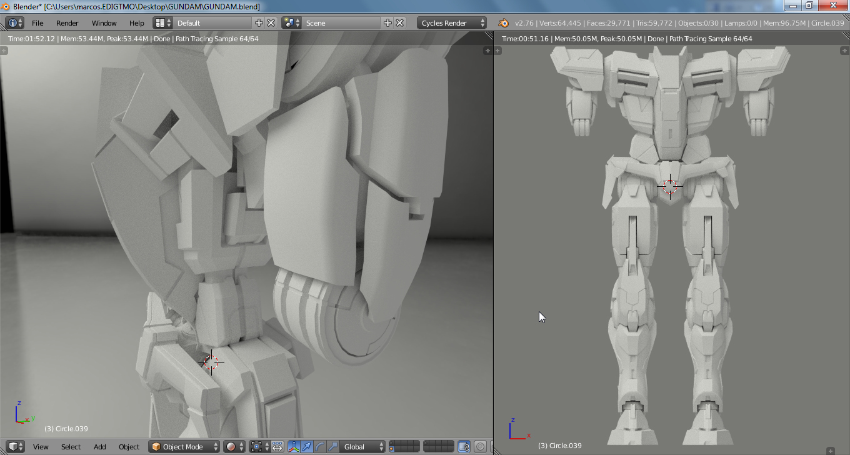Click the right viewport Circle.039 object label
Screen dimensions: 850x455
pos(560,446)
